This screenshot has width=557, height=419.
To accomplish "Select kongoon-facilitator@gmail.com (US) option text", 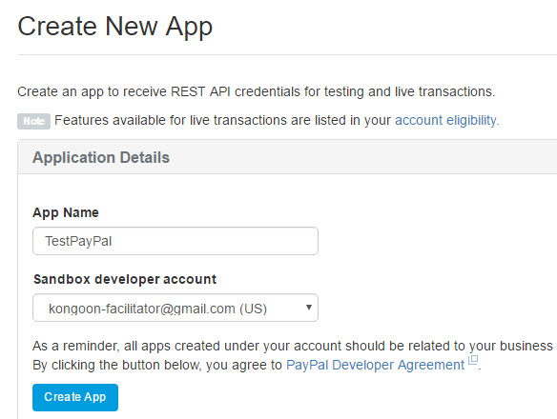I will click(157, 309).
